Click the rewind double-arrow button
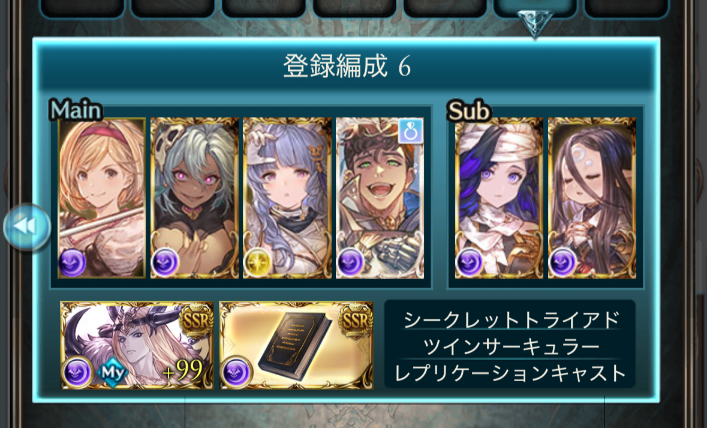Image resolution: width=707 pixels, height=428 pixels. coord(27,227)
